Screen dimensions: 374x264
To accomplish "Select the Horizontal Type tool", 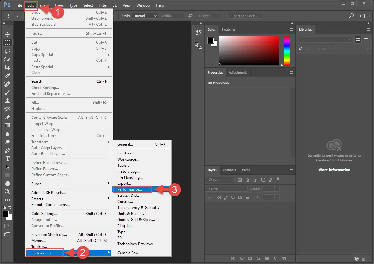I will pyautogui.click(x=7, y=159).
